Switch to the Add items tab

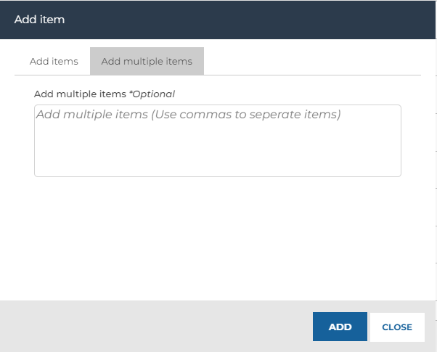tap(54, 61)
